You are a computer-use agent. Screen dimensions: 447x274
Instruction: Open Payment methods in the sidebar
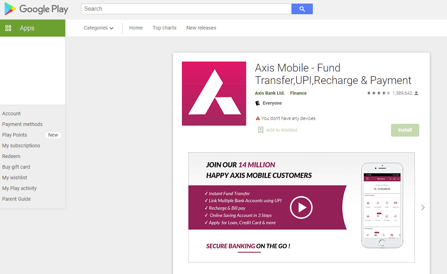coord(22,124)
